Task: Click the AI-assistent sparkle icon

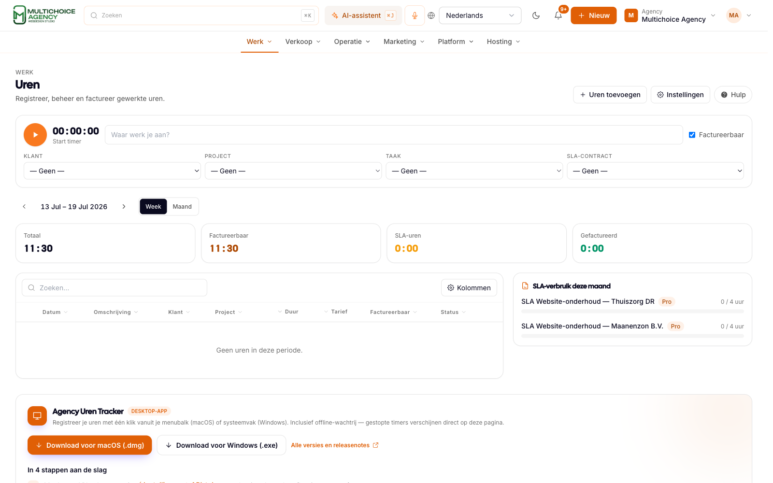Action: pos(335,15)
